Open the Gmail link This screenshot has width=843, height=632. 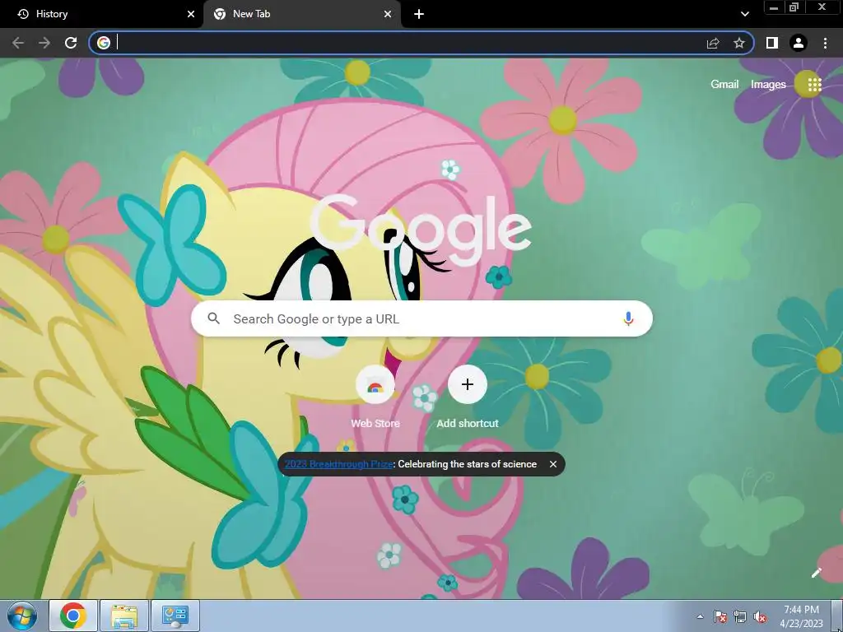pos(724,85)
